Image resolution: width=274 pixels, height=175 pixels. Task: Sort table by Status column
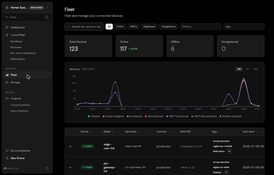click(86, 132)
